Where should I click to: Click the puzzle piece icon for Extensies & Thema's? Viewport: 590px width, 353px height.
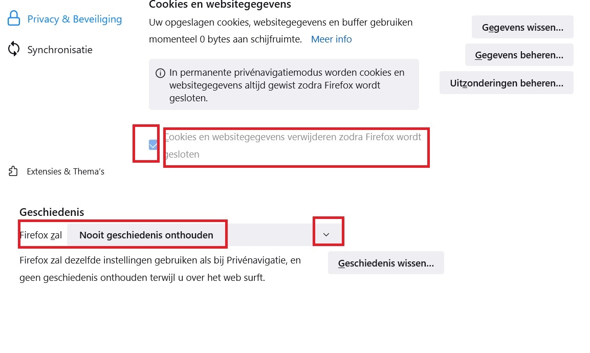(x=13, y=171)
